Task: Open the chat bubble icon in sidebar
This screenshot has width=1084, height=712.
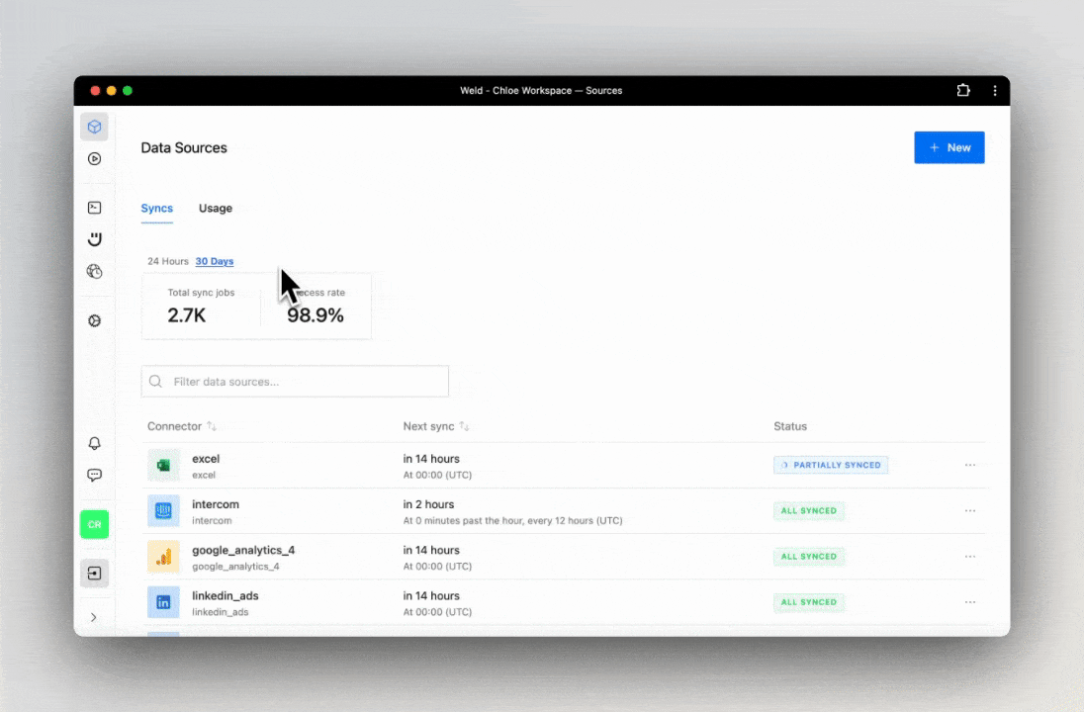Action: point(94,475)
